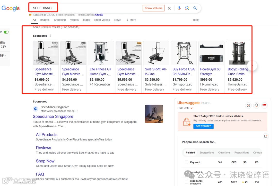Viewport: 278px width, 186px height.
Task: Open the Tools options
Action: [196, 20]
